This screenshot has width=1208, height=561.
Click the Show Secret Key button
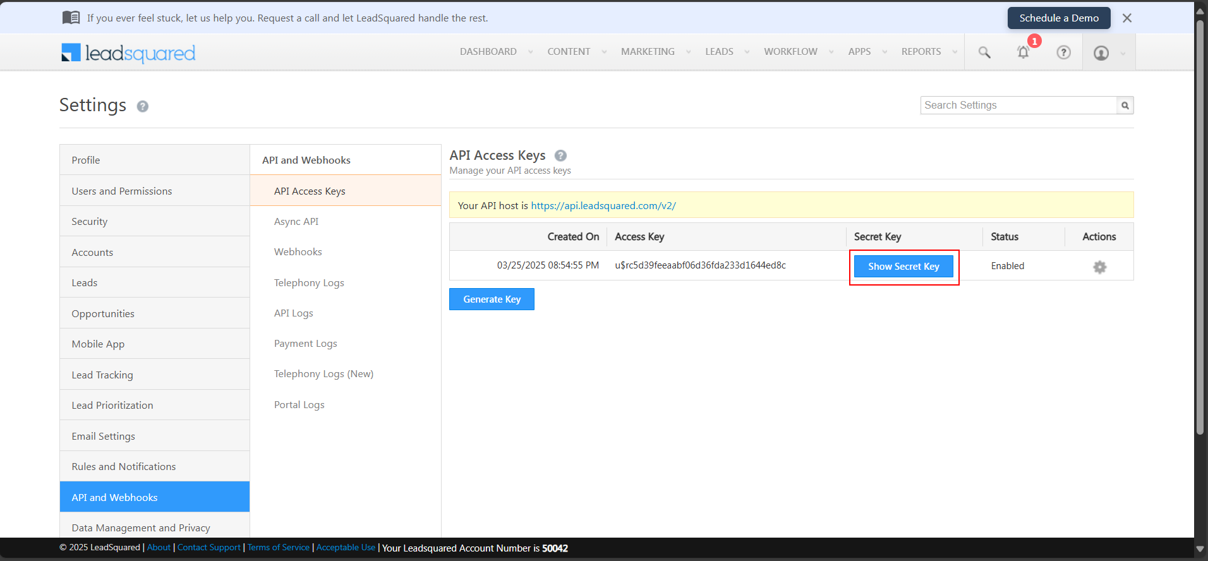(x=903, y=267)
